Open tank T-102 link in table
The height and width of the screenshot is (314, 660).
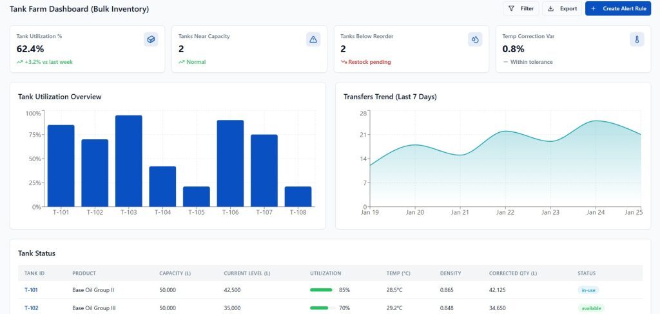click(31, 308)
